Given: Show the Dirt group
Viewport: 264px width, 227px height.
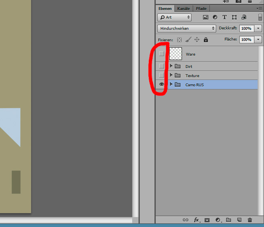Looking at the screenshot, I should point(162,66).
